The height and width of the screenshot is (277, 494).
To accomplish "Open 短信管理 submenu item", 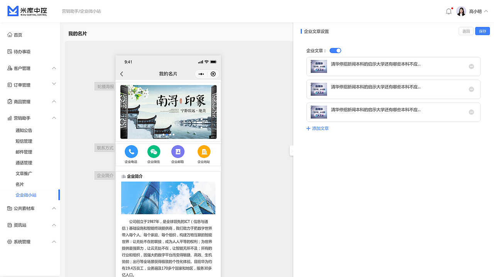I will (24, 141).
